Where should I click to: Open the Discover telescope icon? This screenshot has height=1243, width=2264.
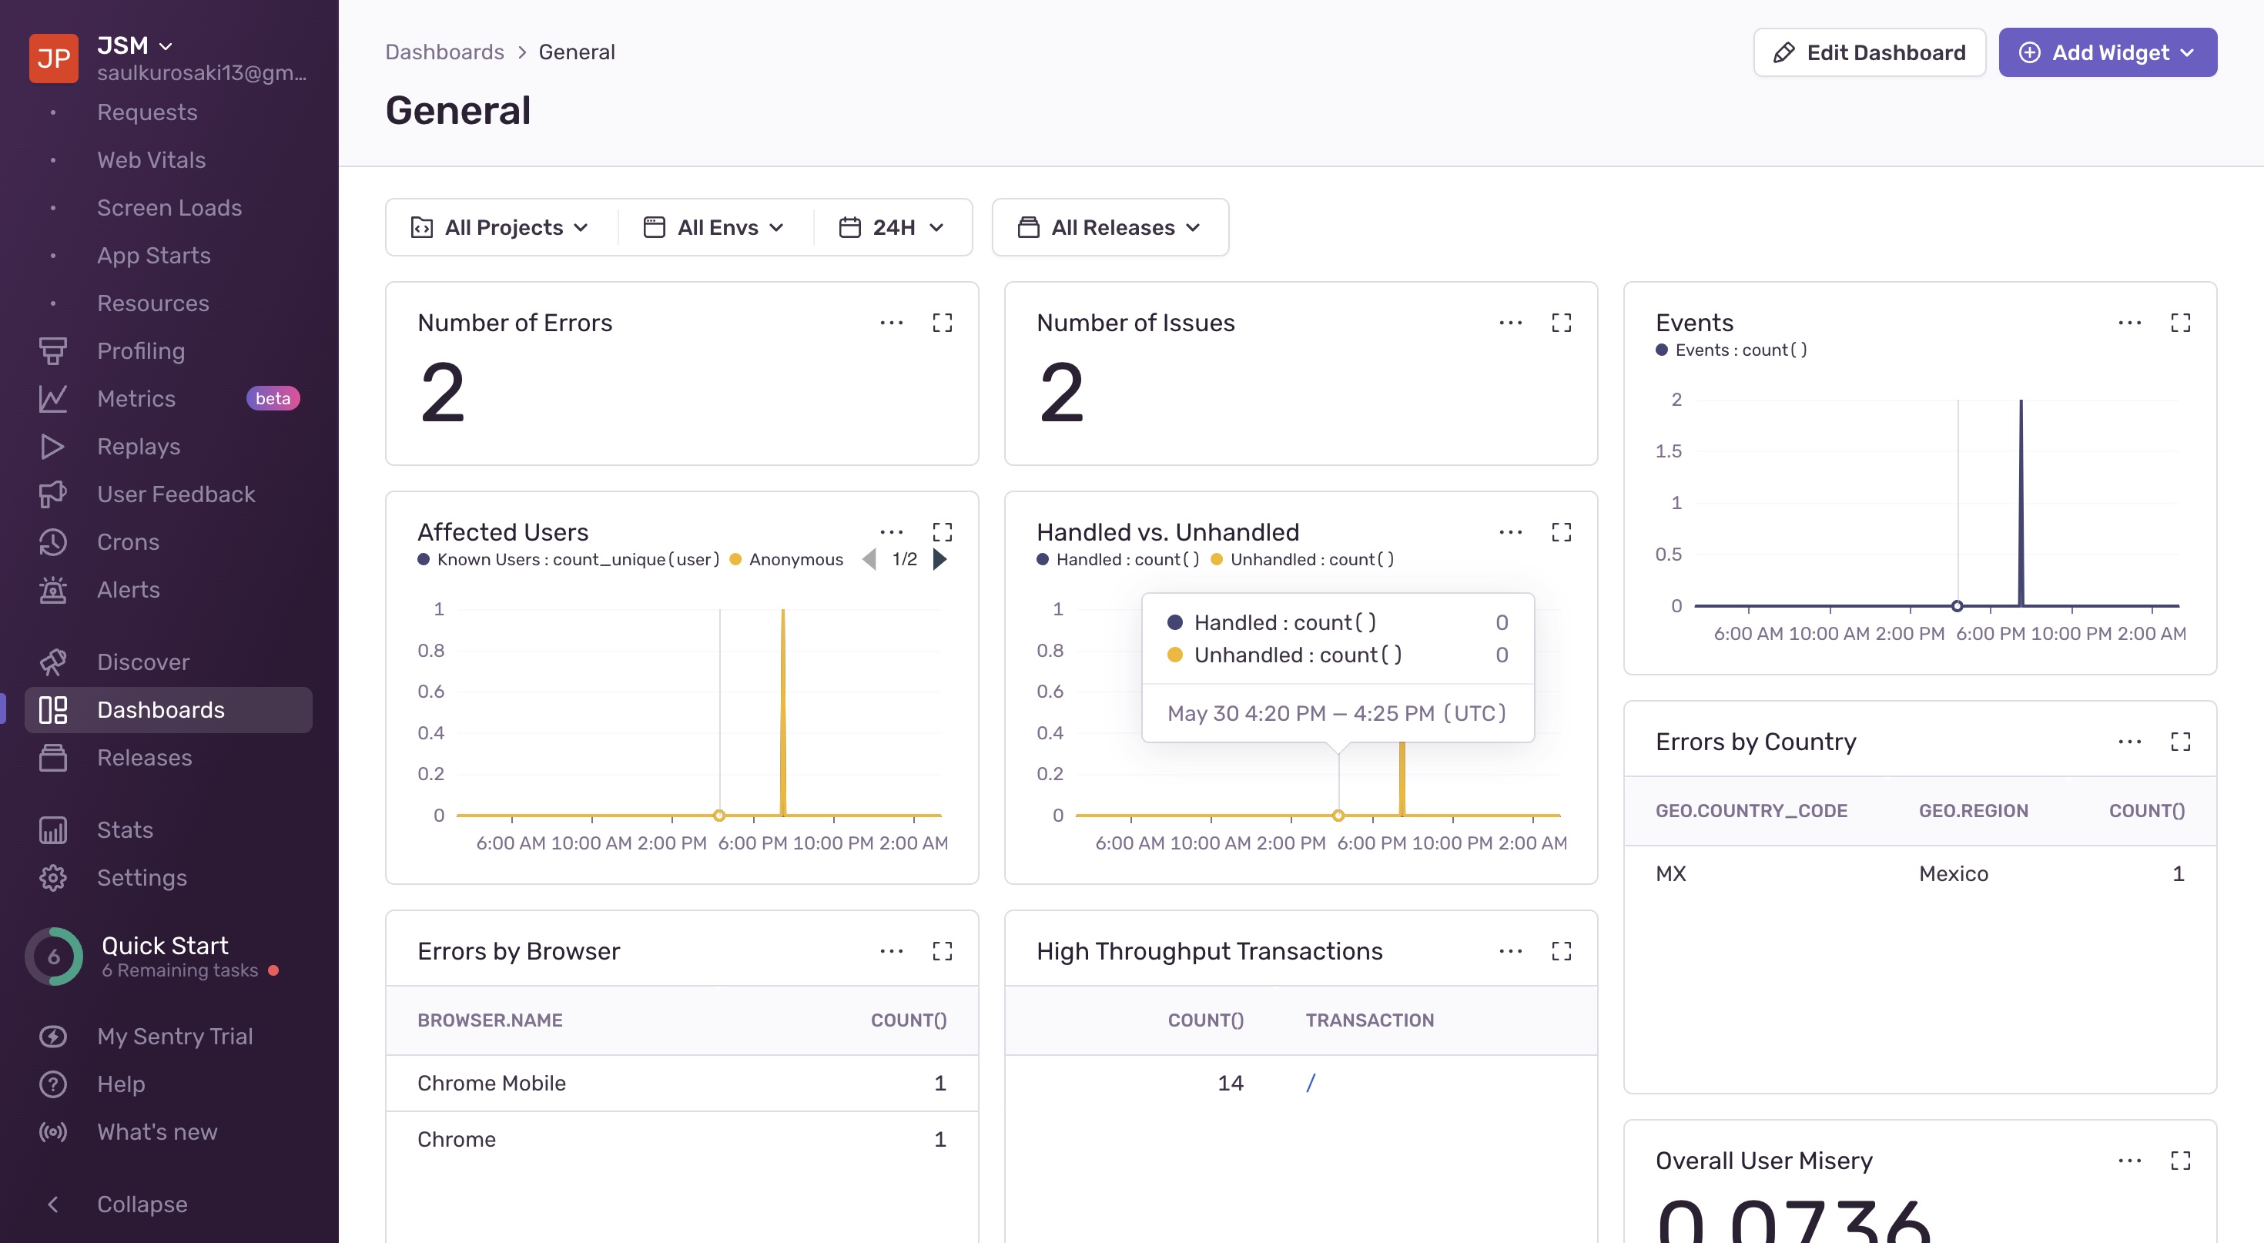click(52, 662)
